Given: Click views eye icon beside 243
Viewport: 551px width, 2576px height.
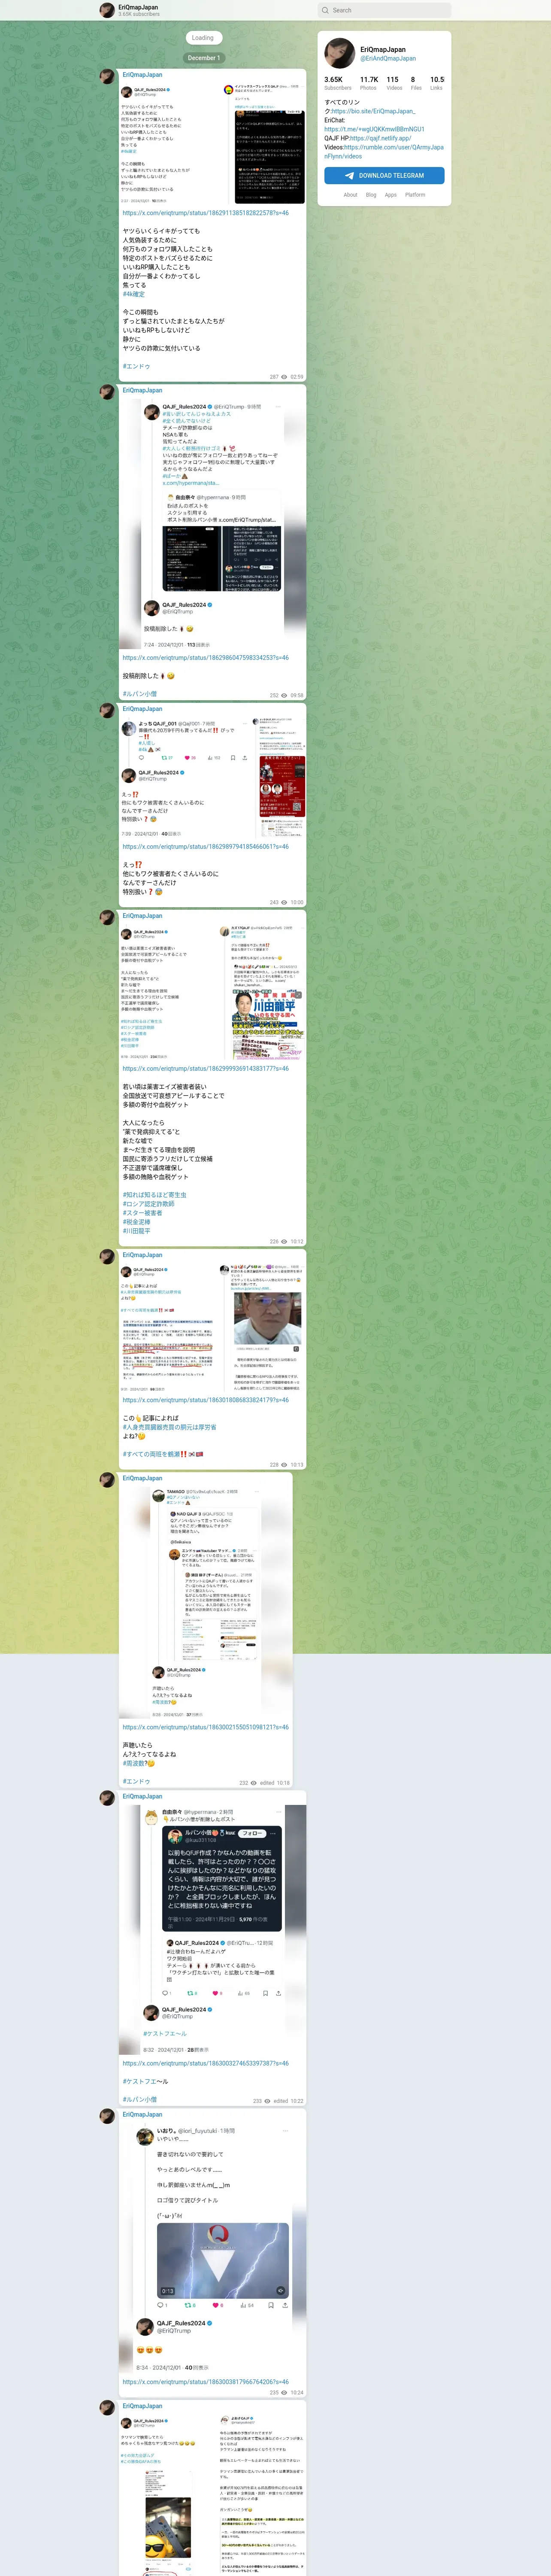Looking at the screenshot, I should pos(285,902).
